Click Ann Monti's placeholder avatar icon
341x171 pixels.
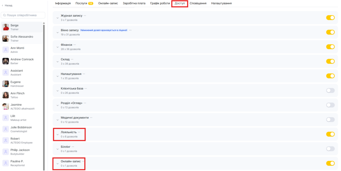(x=6, y=50)
